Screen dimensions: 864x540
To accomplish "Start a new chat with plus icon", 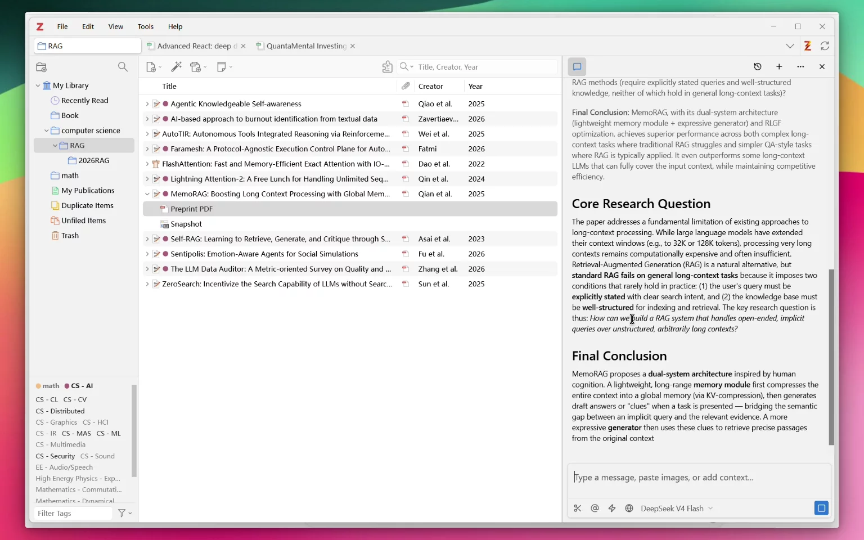I will (x=779, y=67).
